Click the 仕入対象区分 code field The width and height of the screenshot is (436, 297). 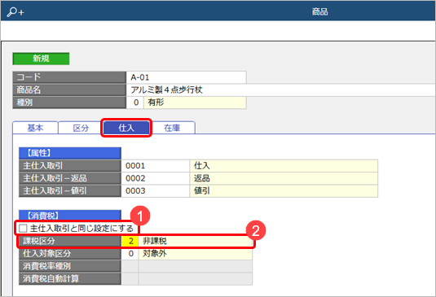coord(130,253)
